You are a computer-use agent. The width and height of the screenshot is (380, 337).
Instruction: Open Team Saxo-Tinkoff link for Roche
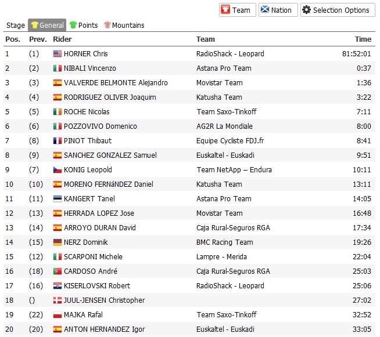click(x=226, y=112)
